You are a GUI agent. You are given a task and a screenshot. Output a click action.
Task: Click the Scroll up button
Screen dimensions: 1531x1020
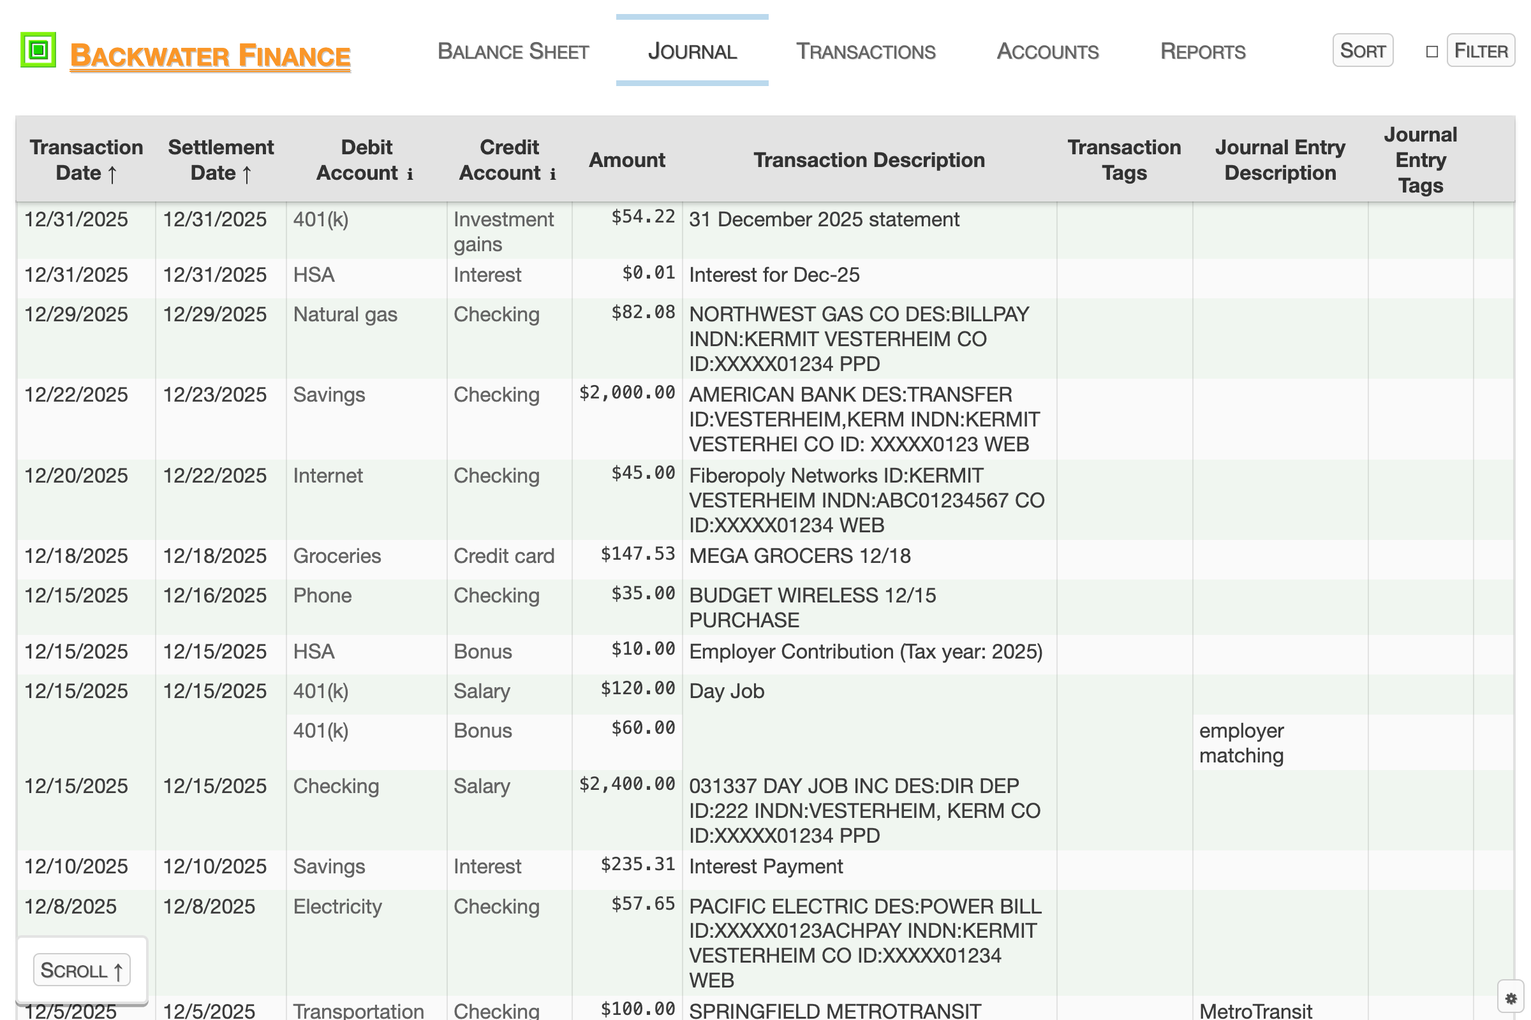coord(82,970)
